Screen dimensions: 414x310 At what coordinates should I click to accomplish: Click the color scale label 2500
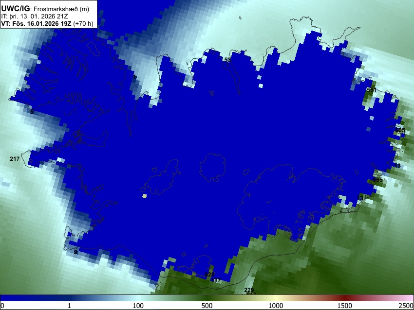(x=406, y=306)
